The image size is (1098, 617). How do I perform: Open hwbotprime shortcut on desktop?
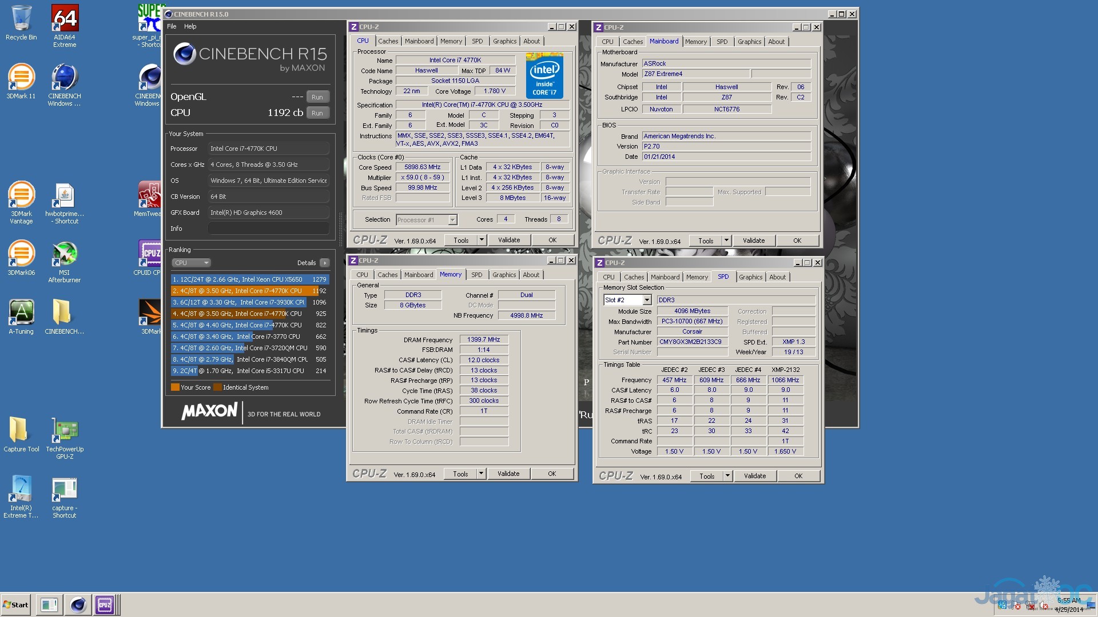coord(65,203)
